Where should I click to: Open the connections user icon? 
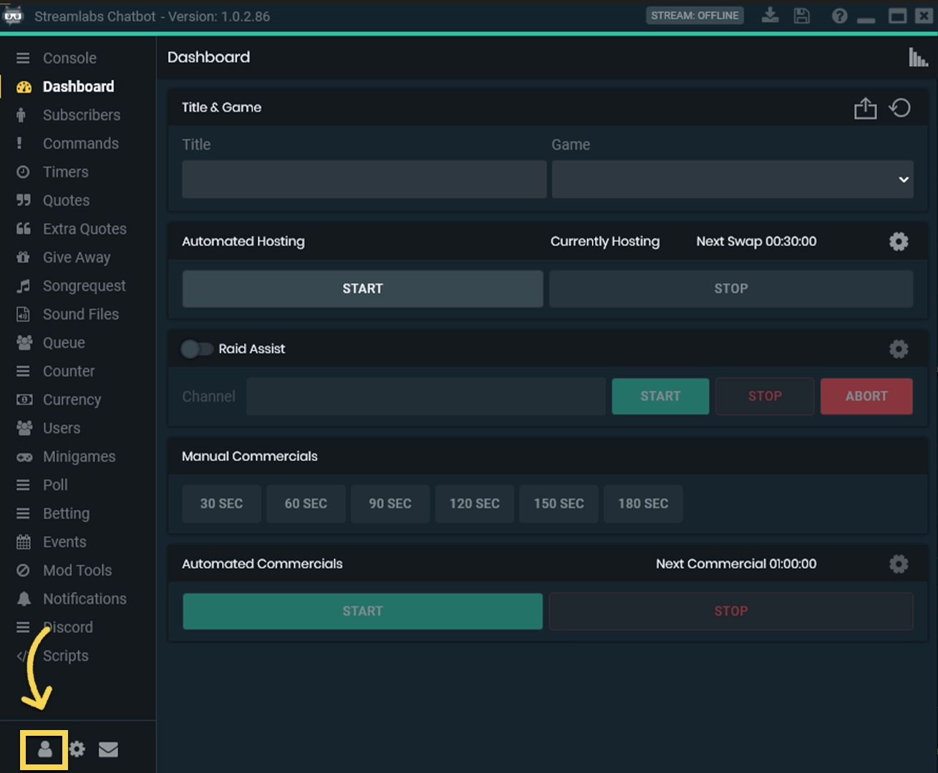click(x=44, y=749)
